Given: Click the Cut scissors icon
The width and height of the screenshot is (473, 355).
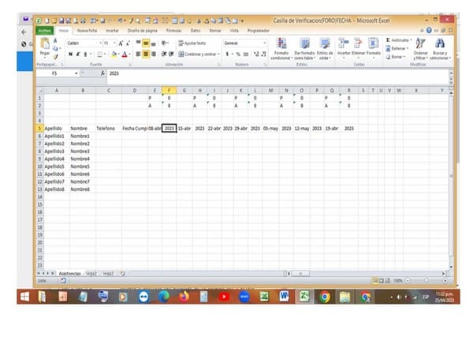Looking at the screenshot, I should coord(55,40).
